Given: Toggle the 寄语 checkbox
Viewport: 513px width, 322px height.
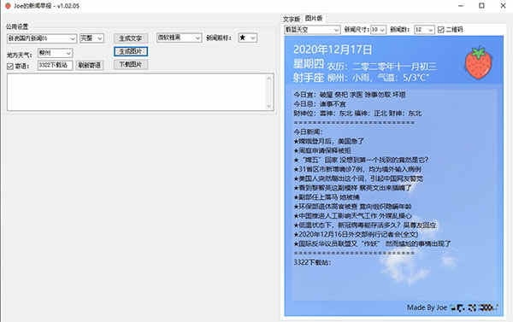Looking at the screenshot, I should [x=10, y=67].
